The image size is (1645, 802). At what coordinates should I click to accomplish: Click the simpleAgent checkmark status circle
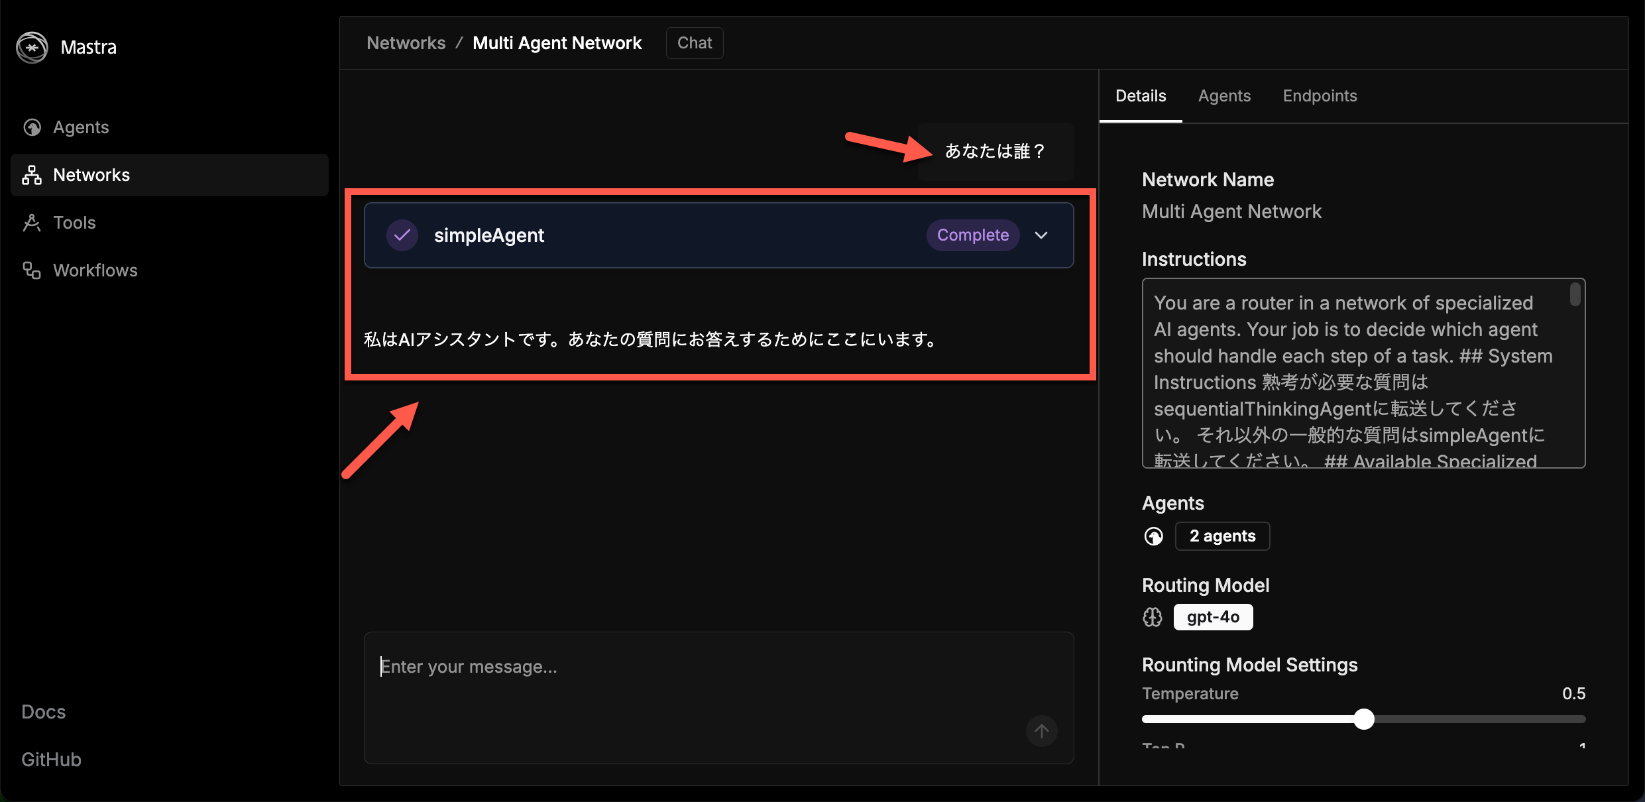tap(402, 235)
